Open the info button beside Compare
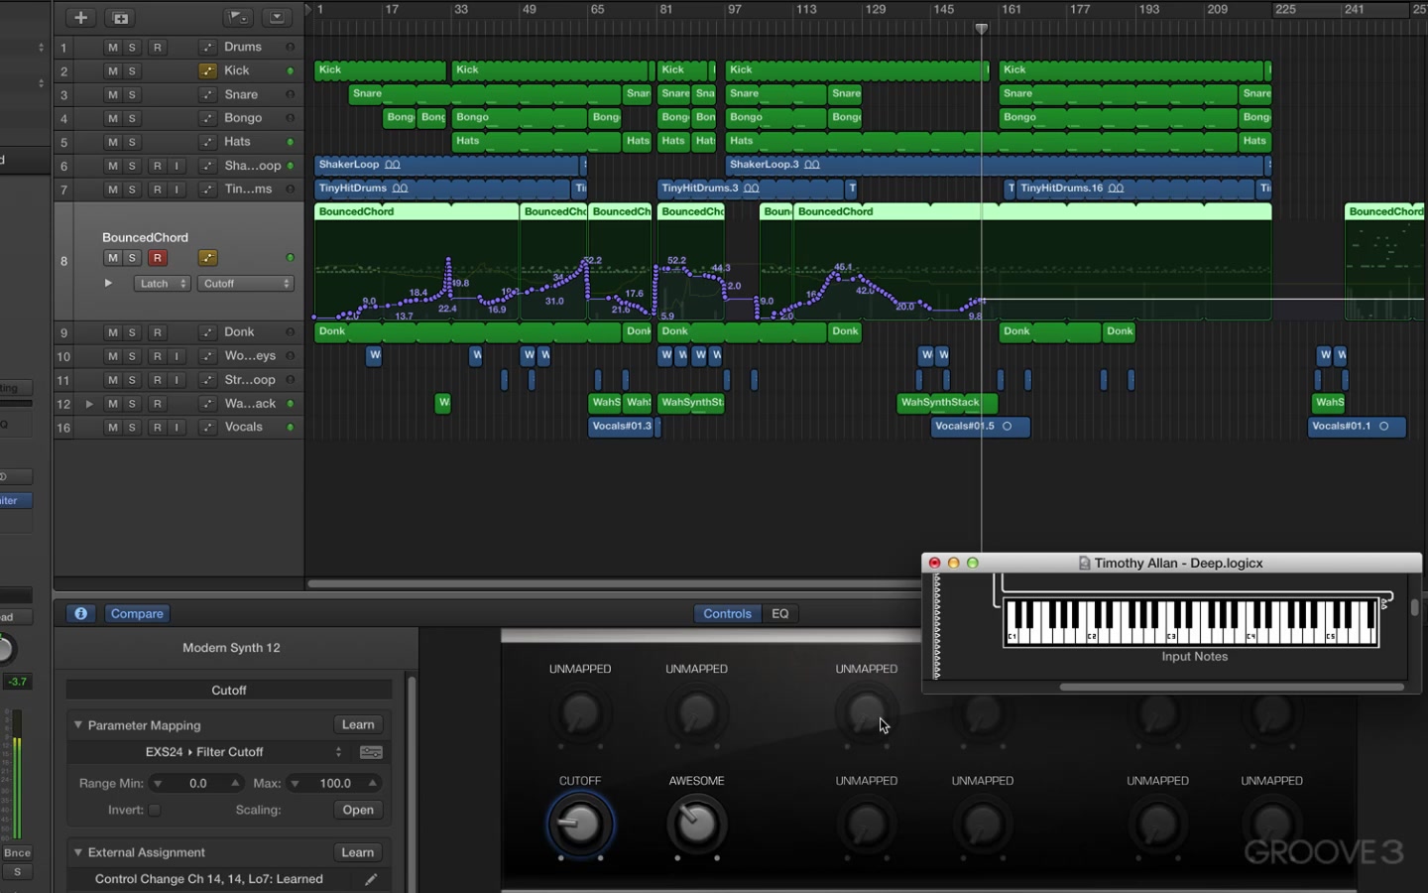 click(81, 613)
